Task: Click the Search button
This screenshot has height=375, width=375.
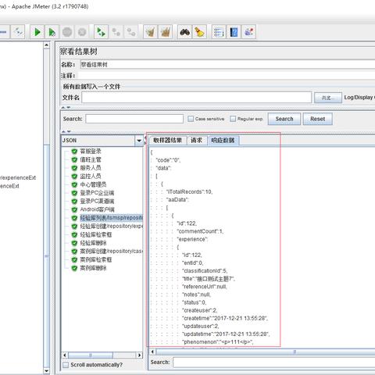Action: click(284, 119)
